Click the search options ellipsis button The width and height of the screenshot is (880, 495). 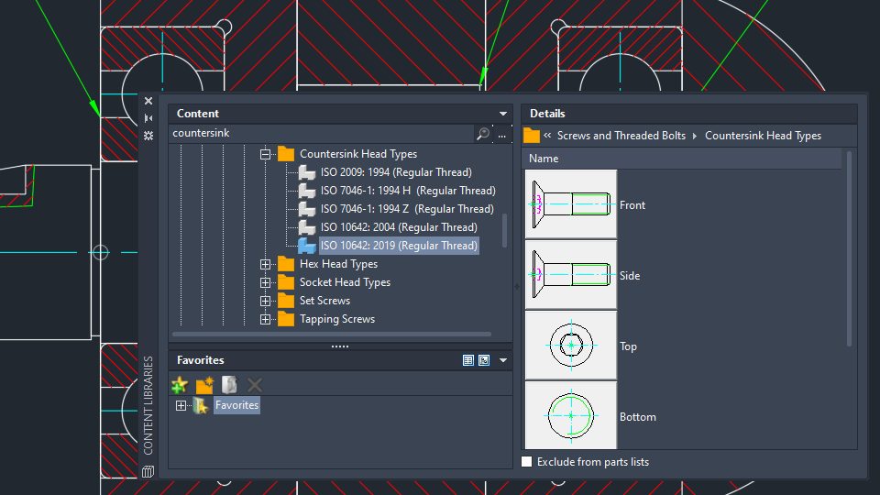pyautogui.click(x=502, y=134)
